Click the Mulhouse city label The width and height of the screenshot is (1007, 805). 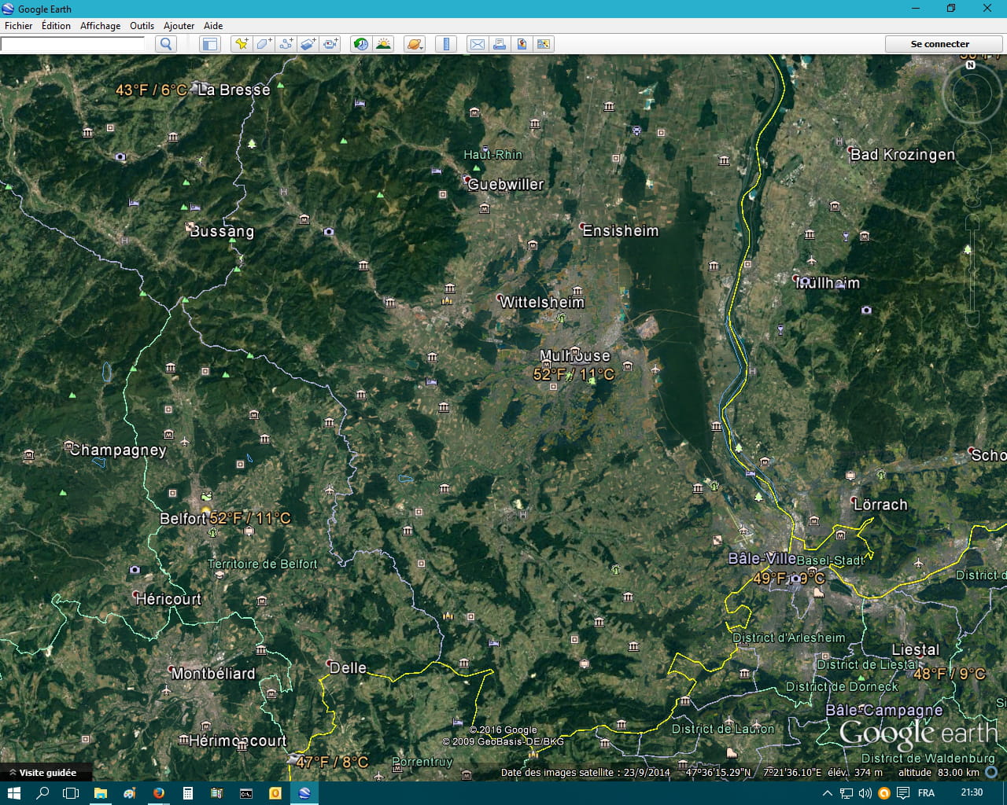575,355
